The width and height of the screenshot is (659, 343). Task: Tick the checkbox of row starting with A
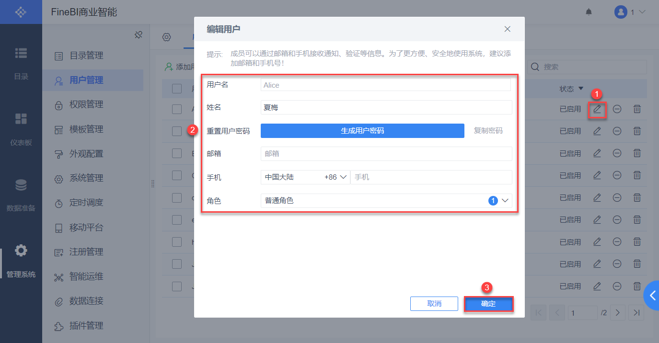click(177, 109)
